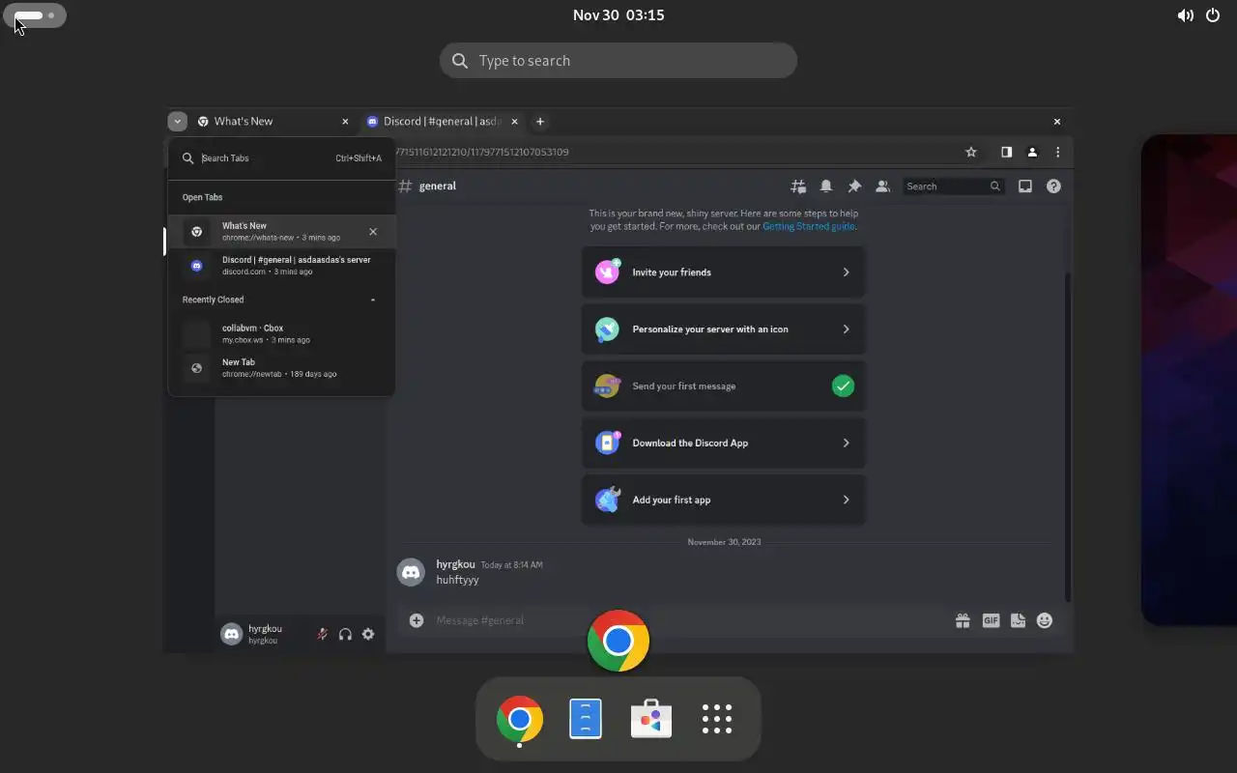Select the adjacent workspace thumbnail on right
Viewport: 1237px width, 773px height.
pyautogui.click(x=1190, y=380)
